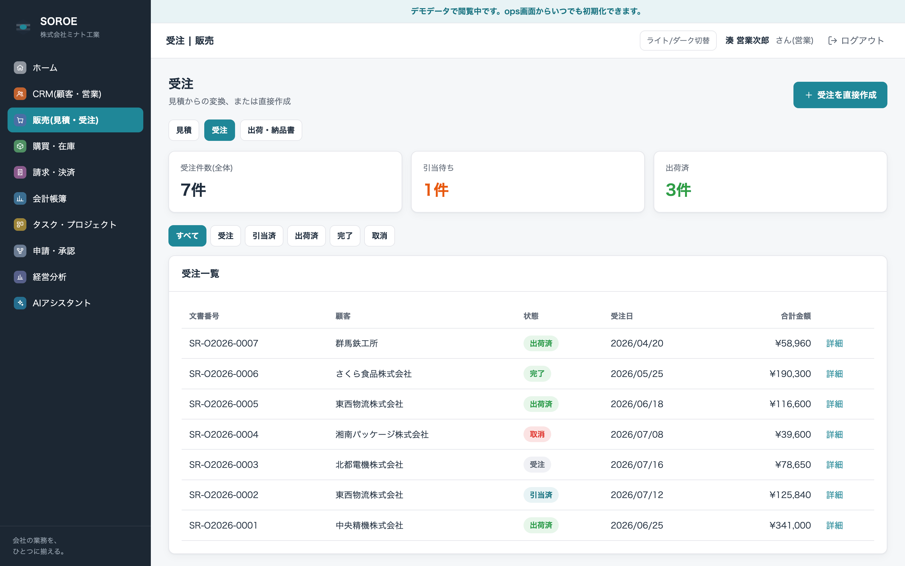This screenshot has width=905, height=566.
Task: Open 詳細 for SR-O2026-0001
Action: (x=834, y=525)
